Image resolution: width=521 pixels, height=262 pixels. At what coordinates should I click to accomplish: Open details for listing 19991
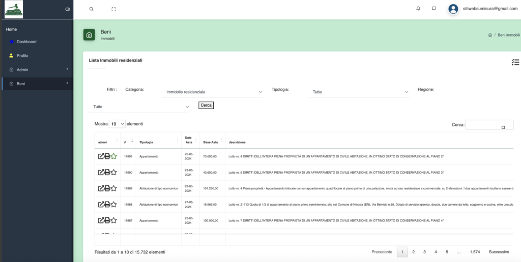coord(101,156)
